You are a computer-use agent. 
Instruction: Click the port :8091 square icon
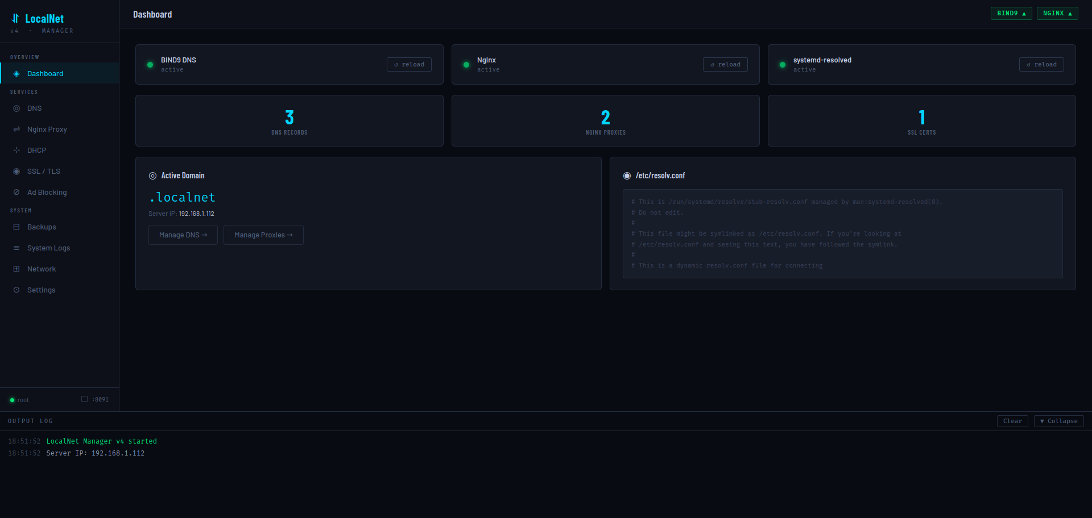point(84,399)
